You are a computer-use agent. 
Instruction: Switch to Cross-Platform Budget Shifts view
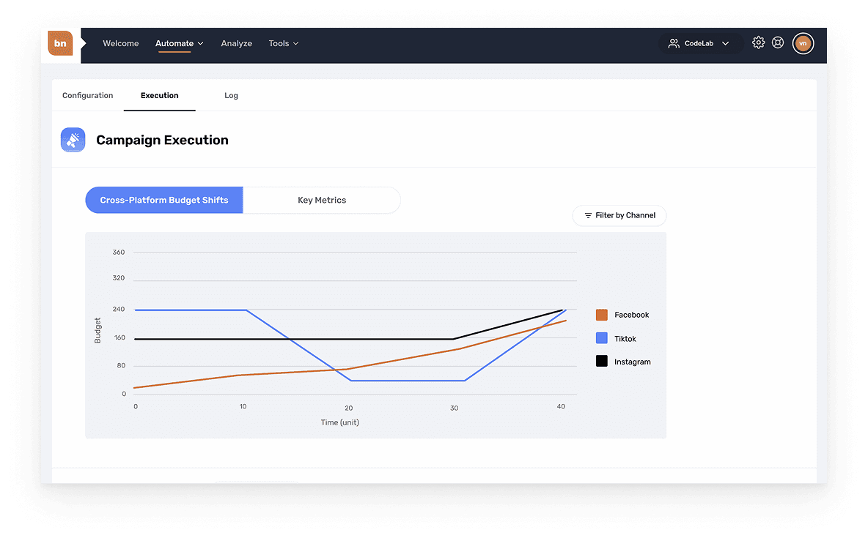(164, 200)
